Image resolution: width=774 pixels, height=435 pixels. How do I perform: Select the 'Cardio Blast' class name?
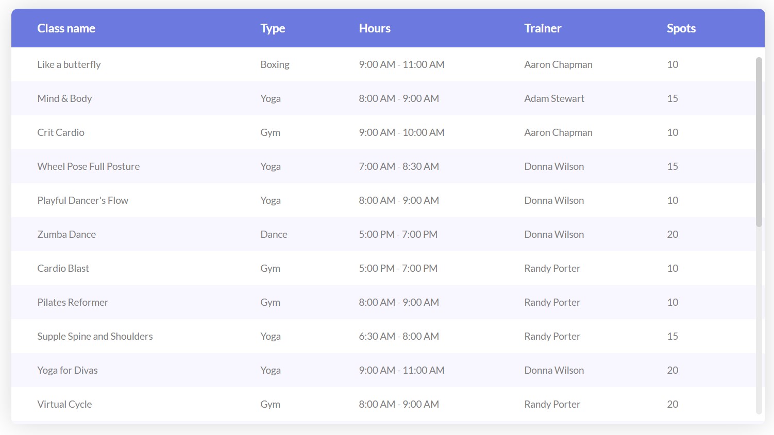pos(63,268)
